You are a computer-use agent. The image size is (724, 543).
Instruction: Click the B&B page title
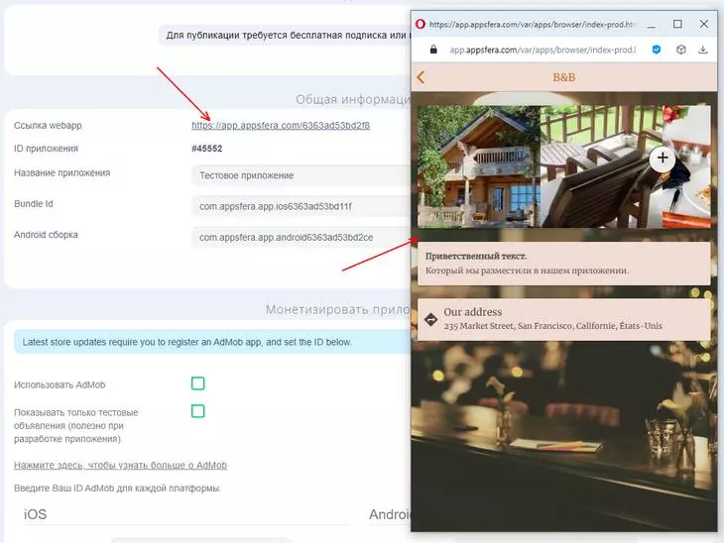(x=563, y=77)
